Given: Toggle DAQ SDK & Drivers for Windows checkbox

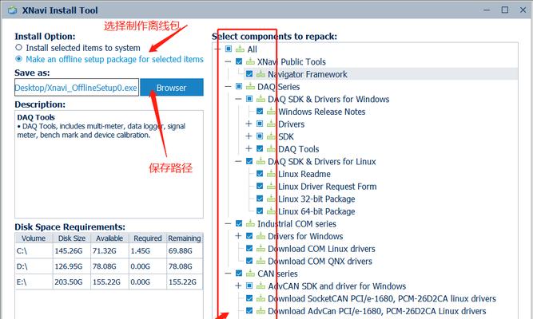Looking at the screenshot, I should [x=249, y=99].
